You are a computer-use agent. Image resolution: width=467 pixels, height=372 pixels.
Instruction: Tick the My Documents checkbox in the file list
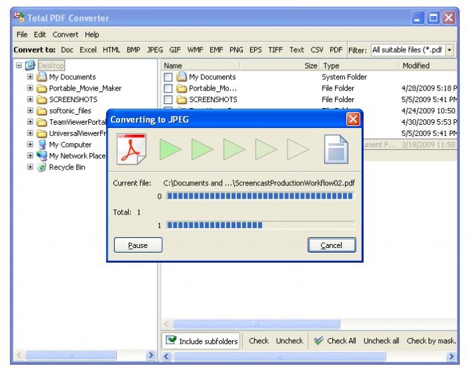click(x=168, y=77)
